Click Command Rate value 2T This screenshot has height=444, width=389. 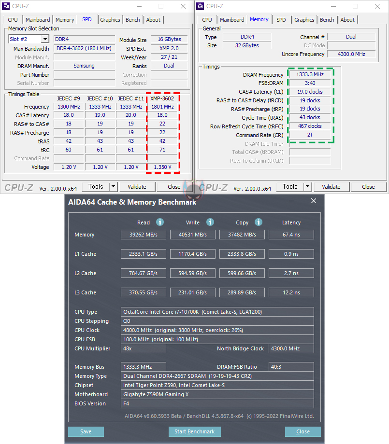tap(310, 135)
